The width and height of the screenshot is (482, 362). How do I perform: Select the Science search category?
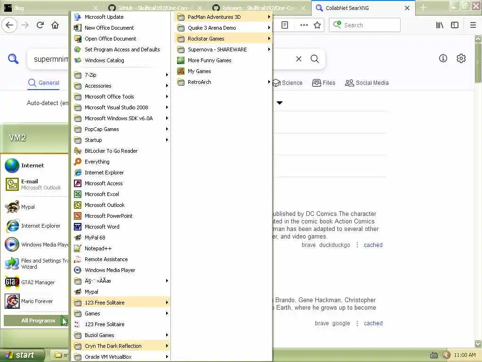(x=288, y=83)
